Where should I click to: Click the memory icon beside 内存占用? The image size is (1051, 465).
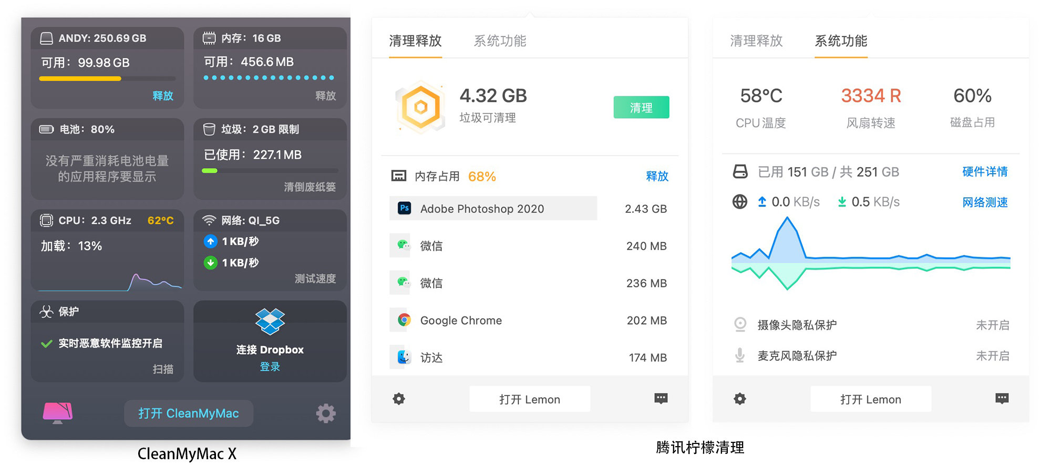point(399,176)
